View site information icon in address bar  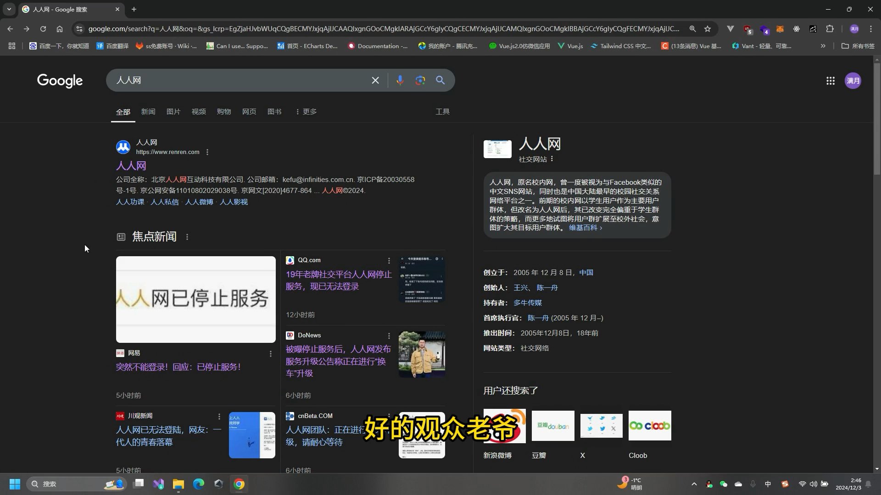(x=79, y=29)
